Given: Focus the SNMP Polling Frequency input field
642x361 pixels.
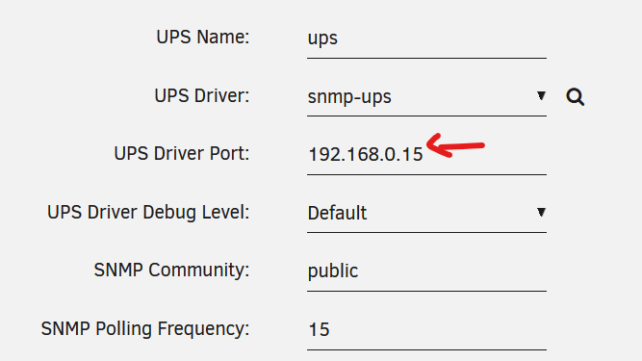Looking at the screenshot, I should point(426,329).
